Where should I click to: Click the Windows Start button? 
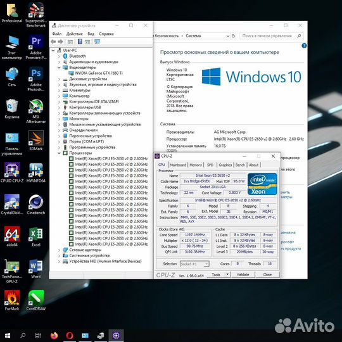tap(8, 336)
